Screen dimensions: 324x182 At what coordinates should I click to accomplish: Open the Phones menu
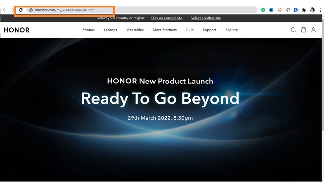point(88,30)
